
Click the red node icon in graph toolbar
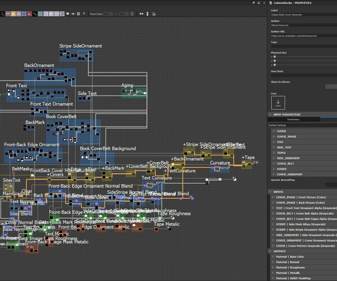coord(29,13)
